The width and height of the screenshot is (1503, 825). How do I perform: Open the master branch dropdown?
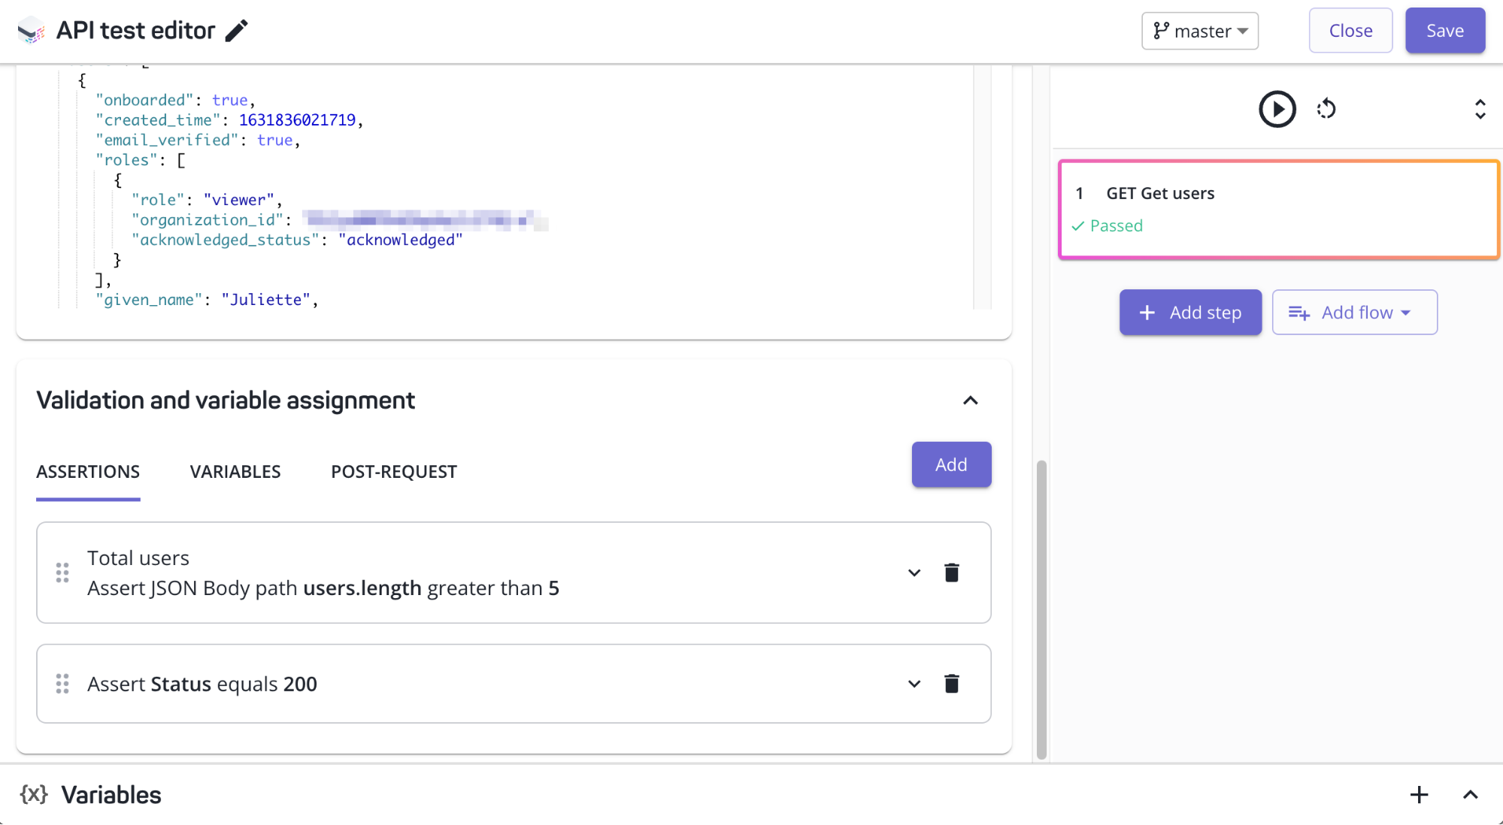pyautogui.click(x=1200, y=31)
